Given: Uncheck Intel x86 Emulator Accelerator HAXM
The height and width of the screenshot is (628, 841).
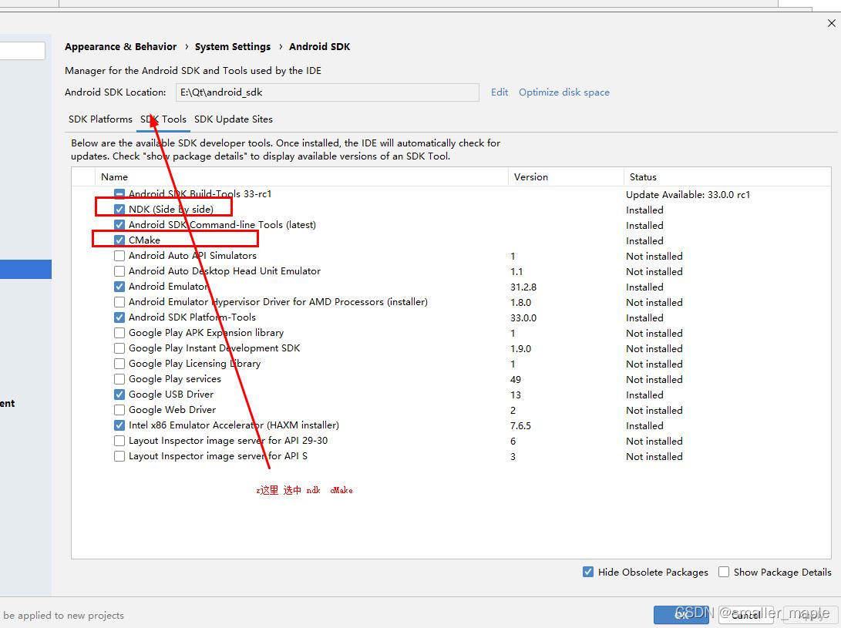Looking at the screenshot, I should 119,425.
